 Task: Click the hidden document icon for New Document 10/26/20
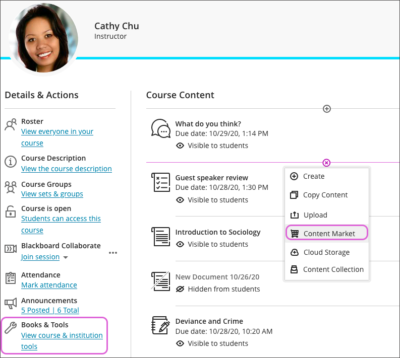[x=161, y=281]
